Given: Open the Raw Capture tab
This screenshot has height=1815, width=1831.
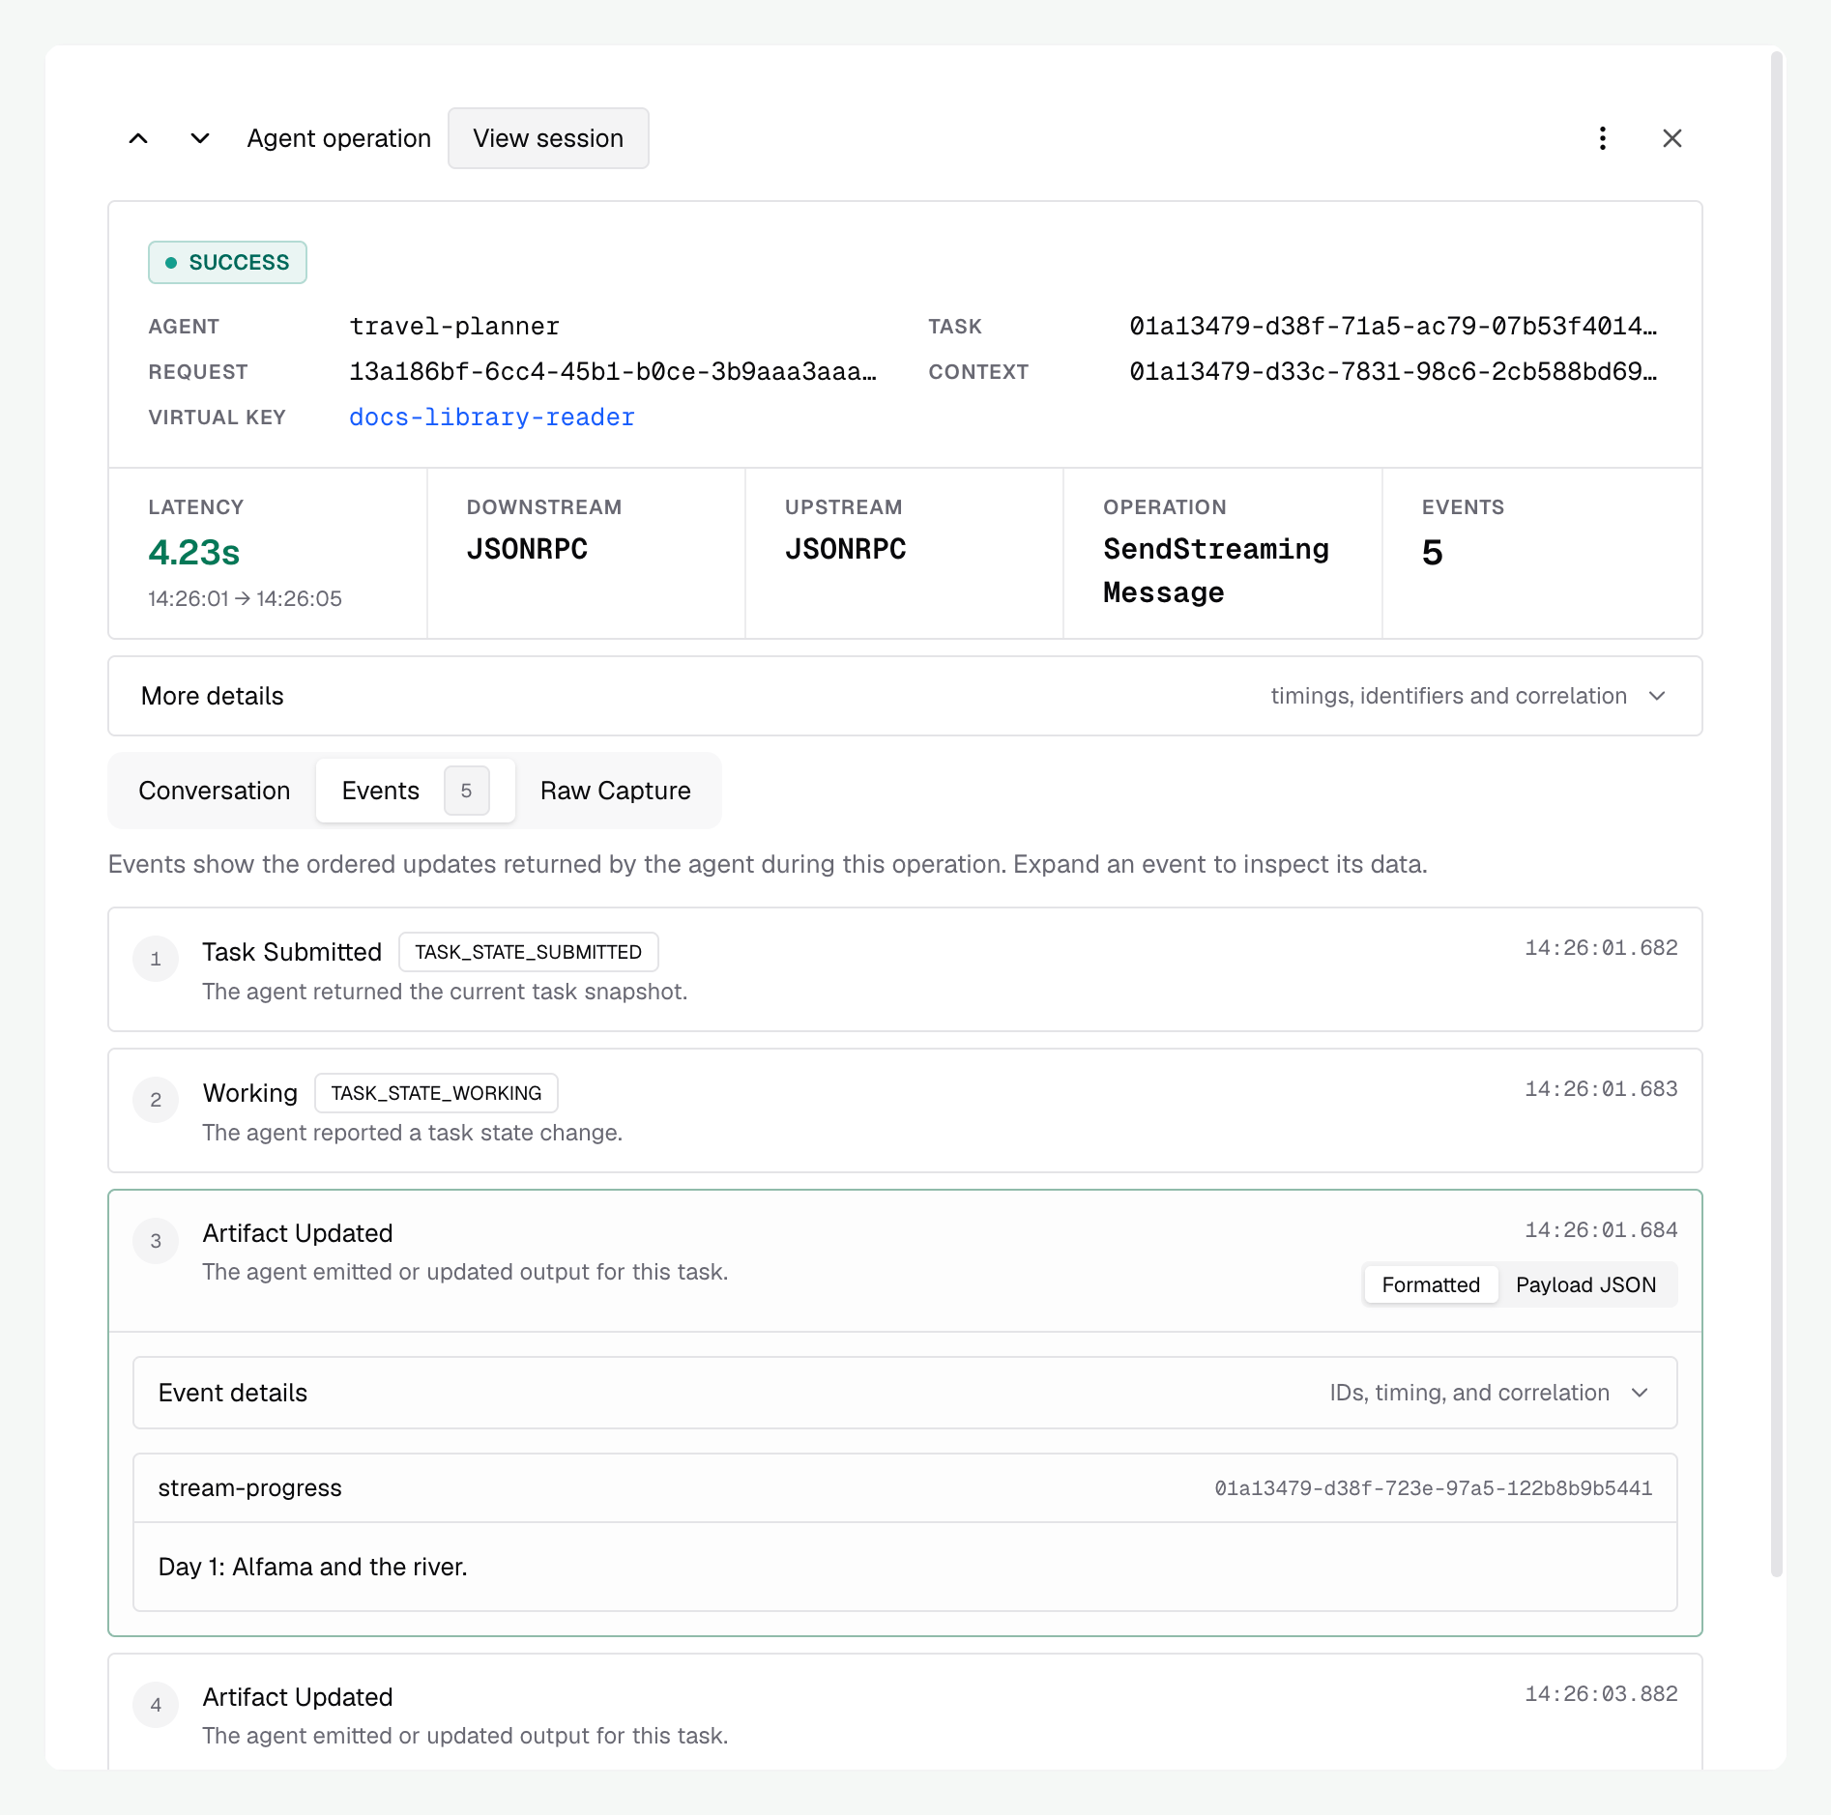Looking at the screenshot, I should tap(615, 791).
